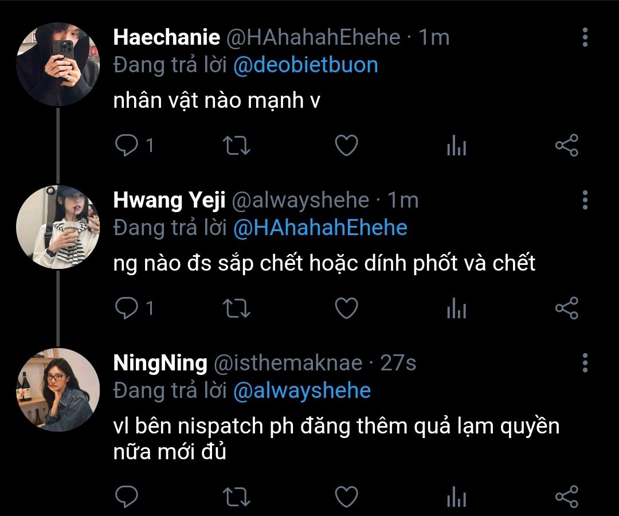Open the @alwayshehe mention in NingNing's reply
Screen dimensions: 619x516
[x=301, y=390]
